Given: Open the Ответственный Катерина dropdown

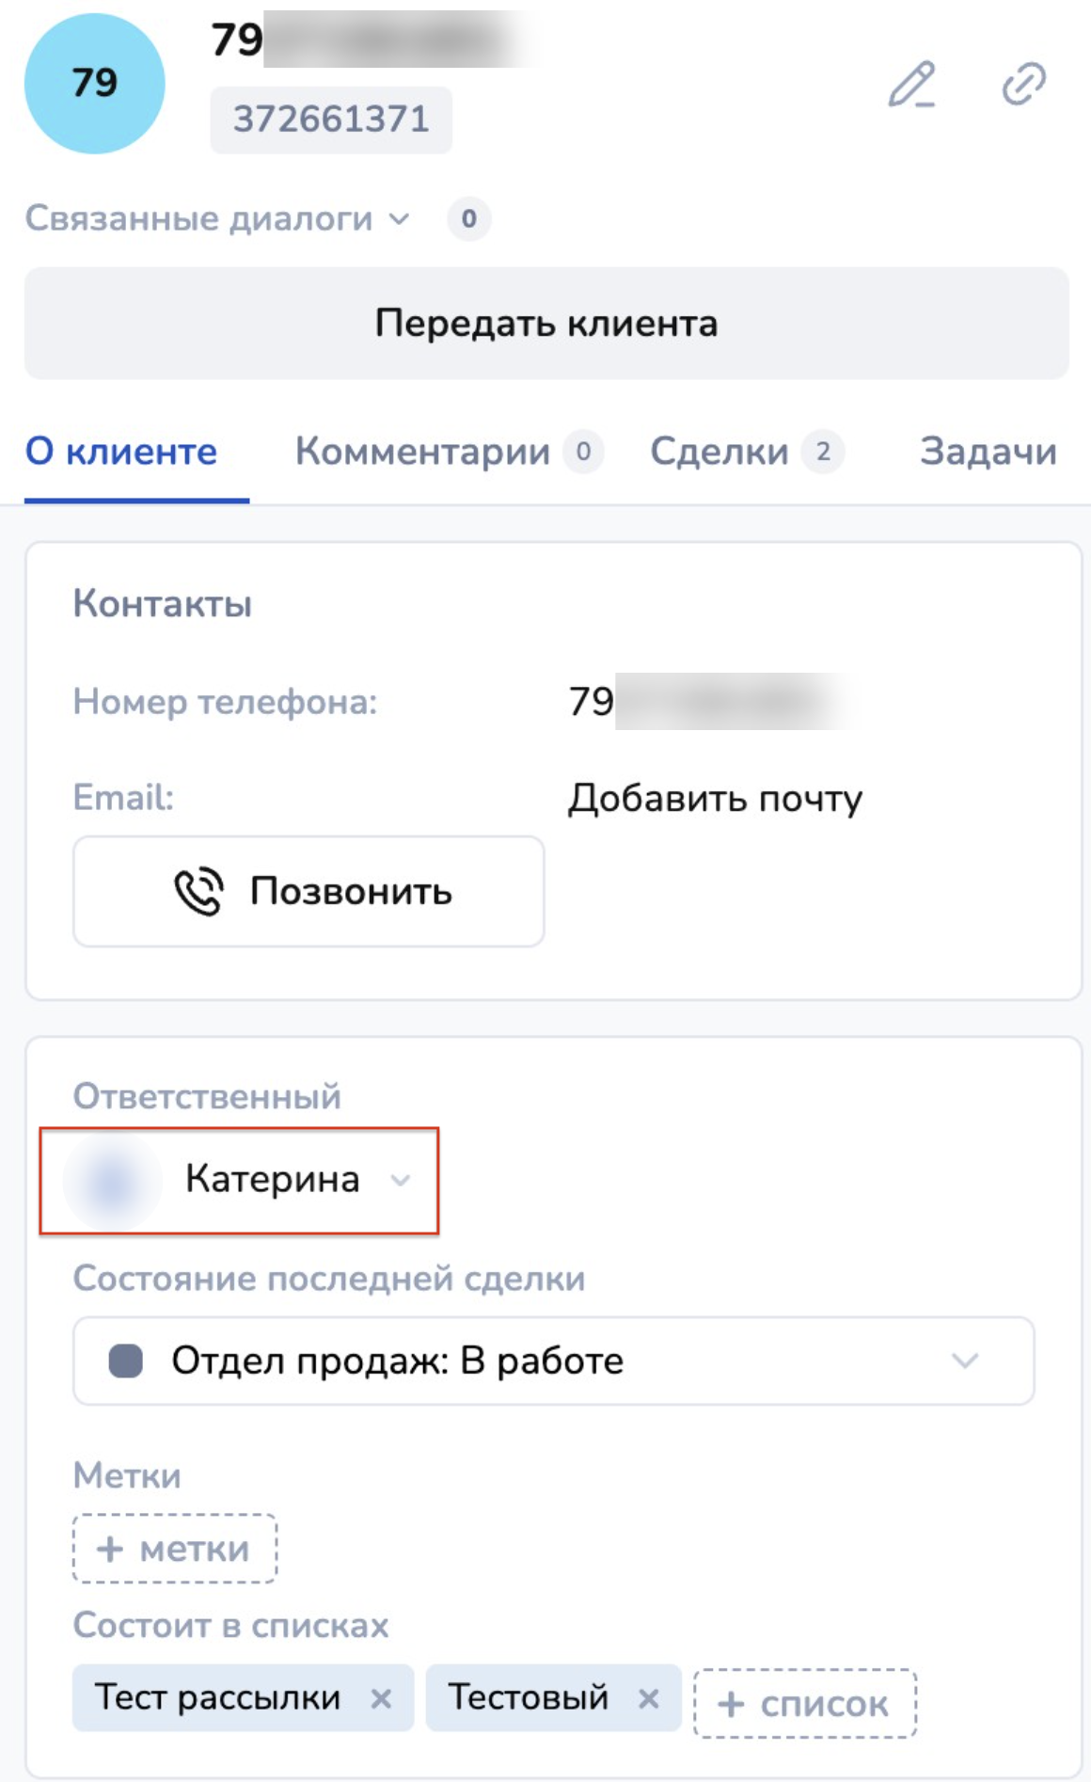Looking at the screenshot, I should point(401,1181).
